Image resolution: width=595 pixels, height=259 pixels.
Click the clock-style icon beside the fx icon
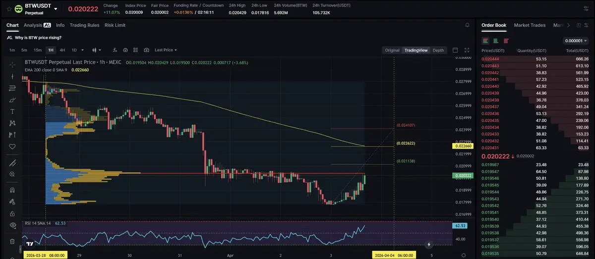pos(125,50)
